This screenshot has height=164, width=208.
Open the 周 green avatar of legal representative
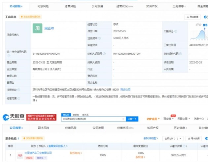(38, 28)
